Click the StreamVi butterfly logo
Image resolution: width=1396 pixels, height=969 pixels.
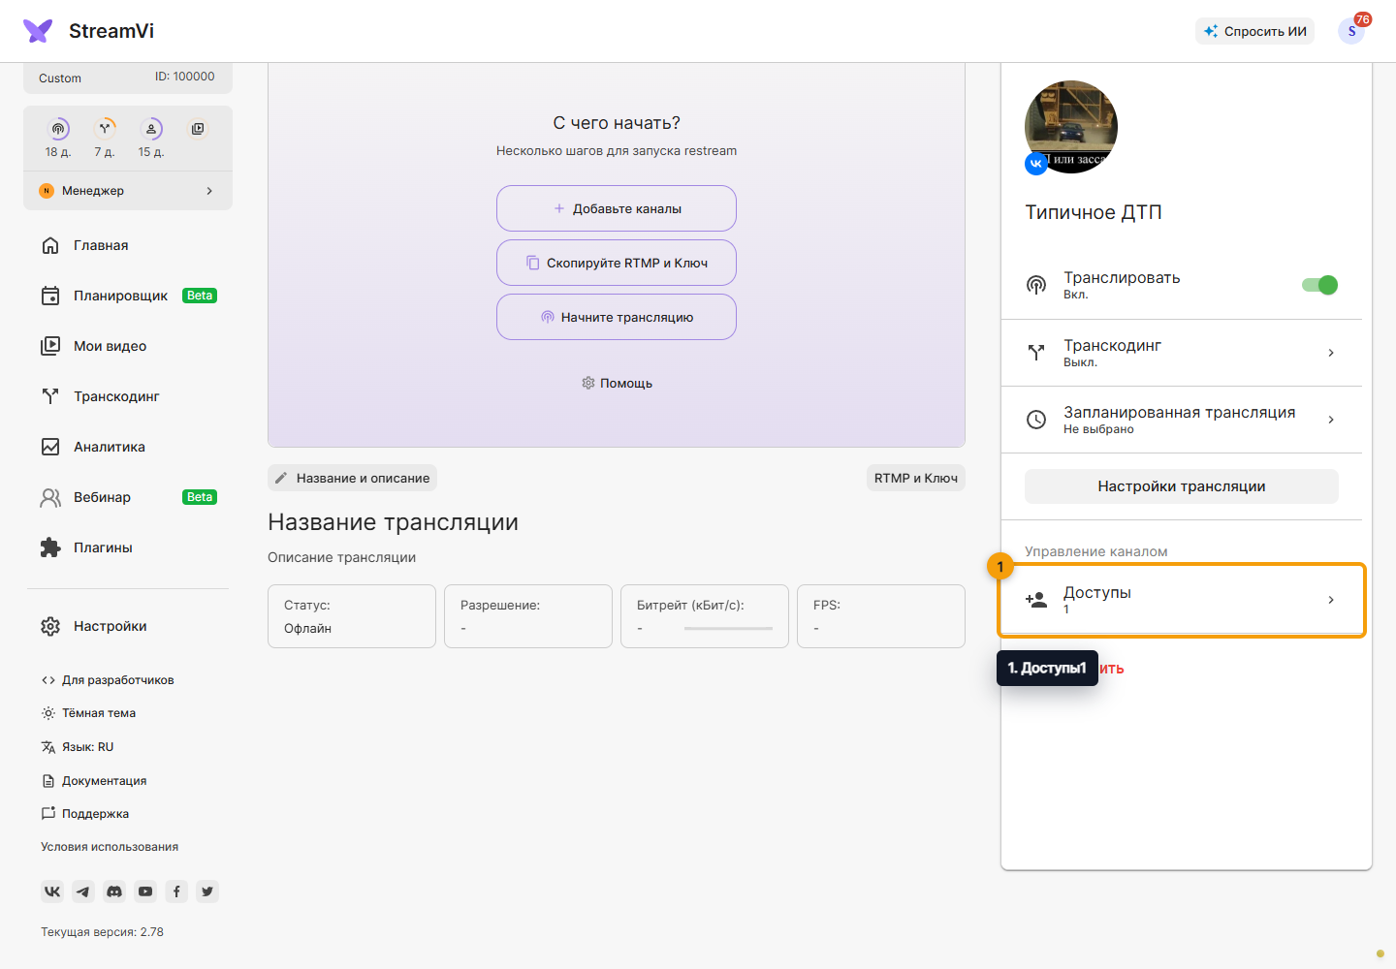(38, 31)
